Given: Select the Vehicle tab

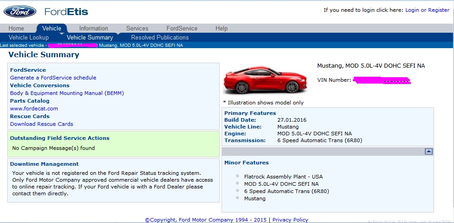Looking at the screenshot, I should (52, 28).
